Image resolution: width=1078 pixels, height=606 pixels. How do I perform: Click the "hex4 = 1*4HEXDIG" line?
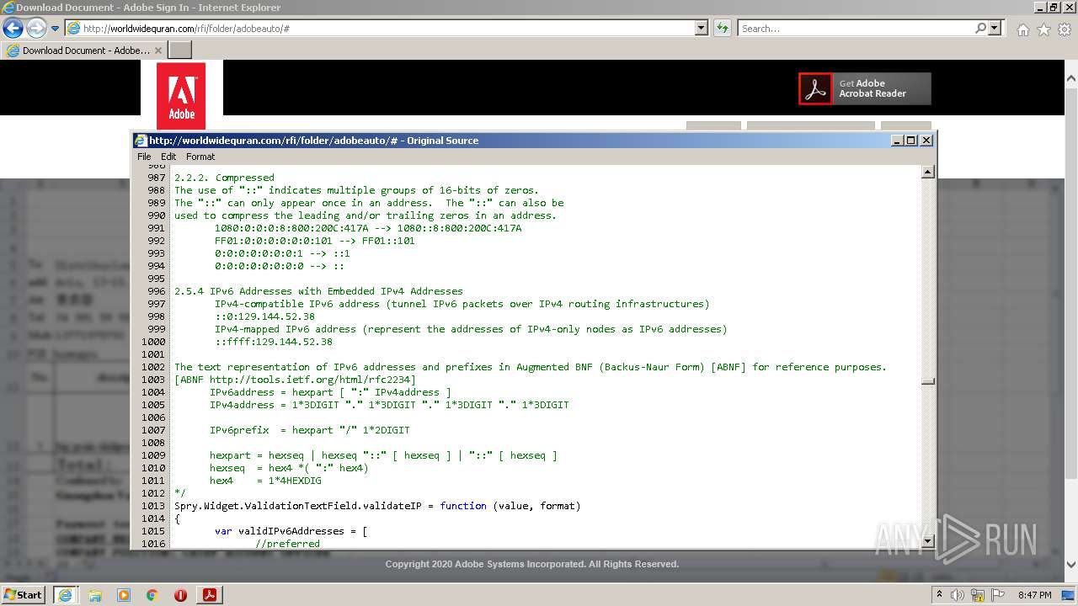tap(265, 481)
